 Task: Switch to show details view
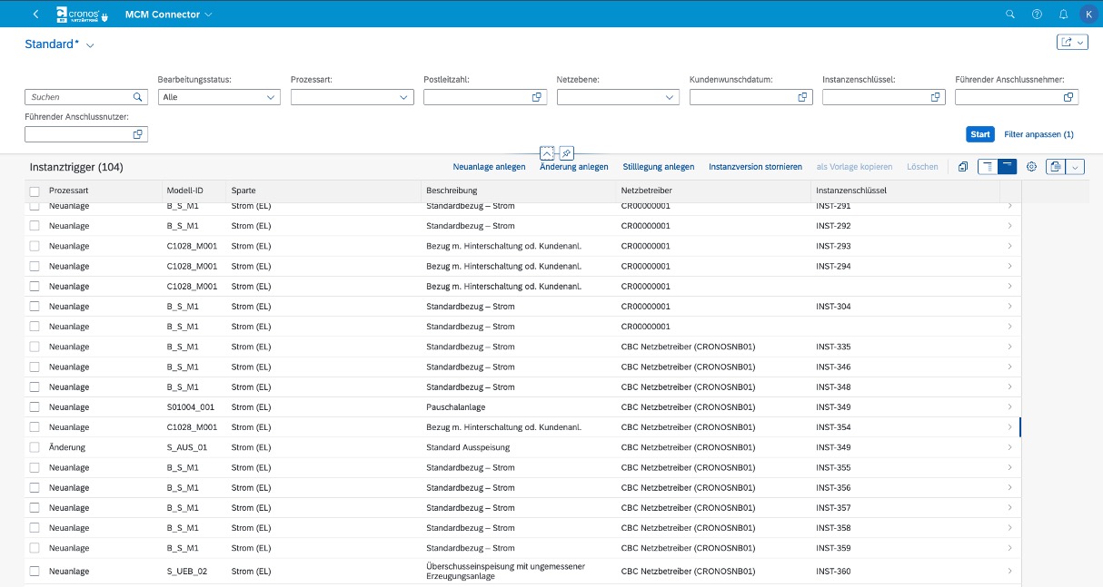(x=988, y=167)
